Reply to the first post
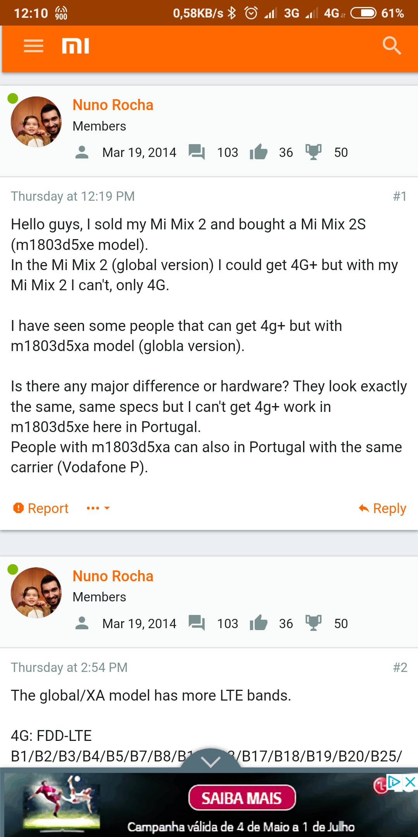The height and width of the screenshot is (837, 418). (382, 508)
